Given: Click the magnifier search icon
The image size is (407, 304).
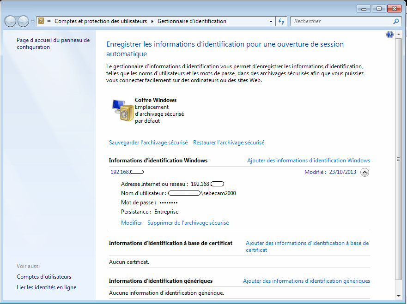Looking at the screenshot, I should [x=396, y=21].
